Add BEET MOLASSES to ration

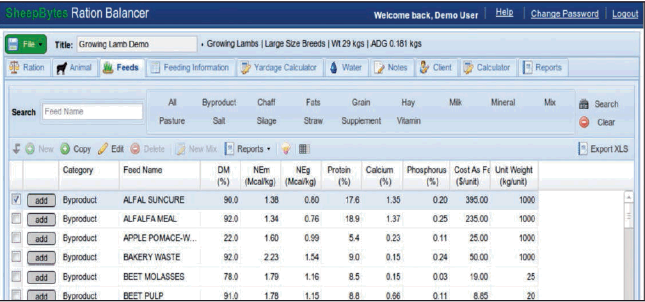click(x=41, y=277)
